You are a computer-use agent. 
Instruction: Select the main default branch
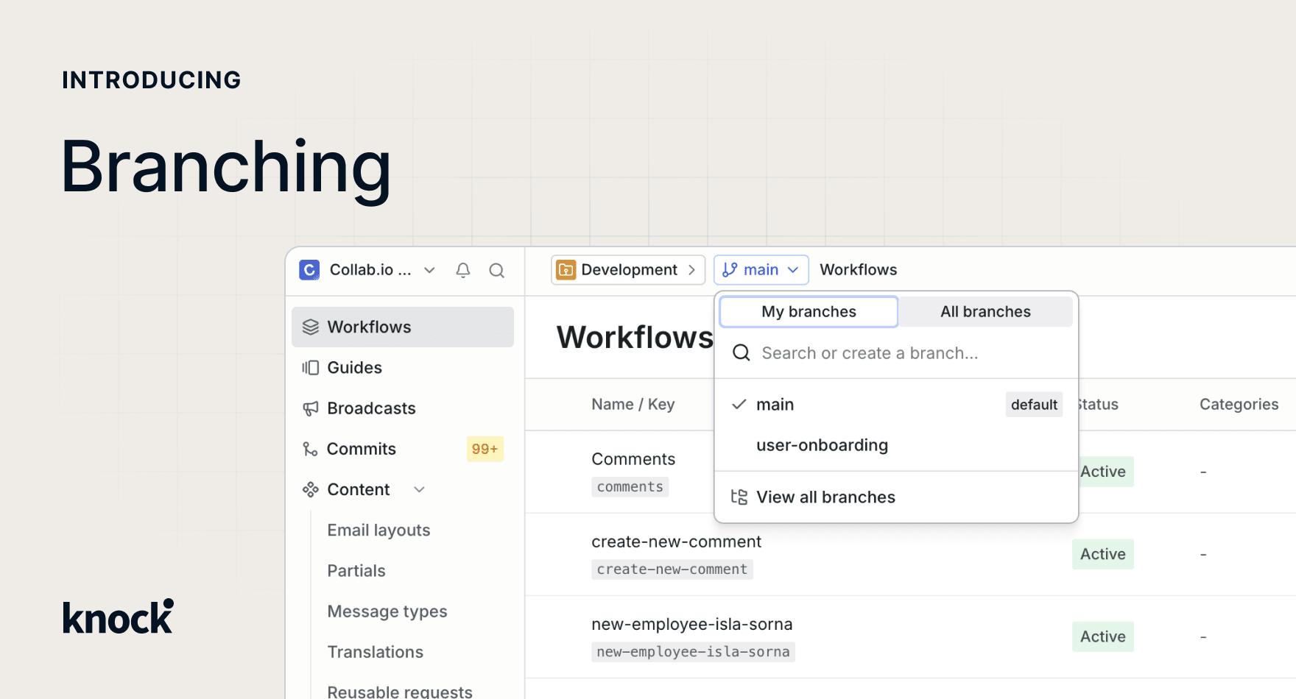click(775, 405)
